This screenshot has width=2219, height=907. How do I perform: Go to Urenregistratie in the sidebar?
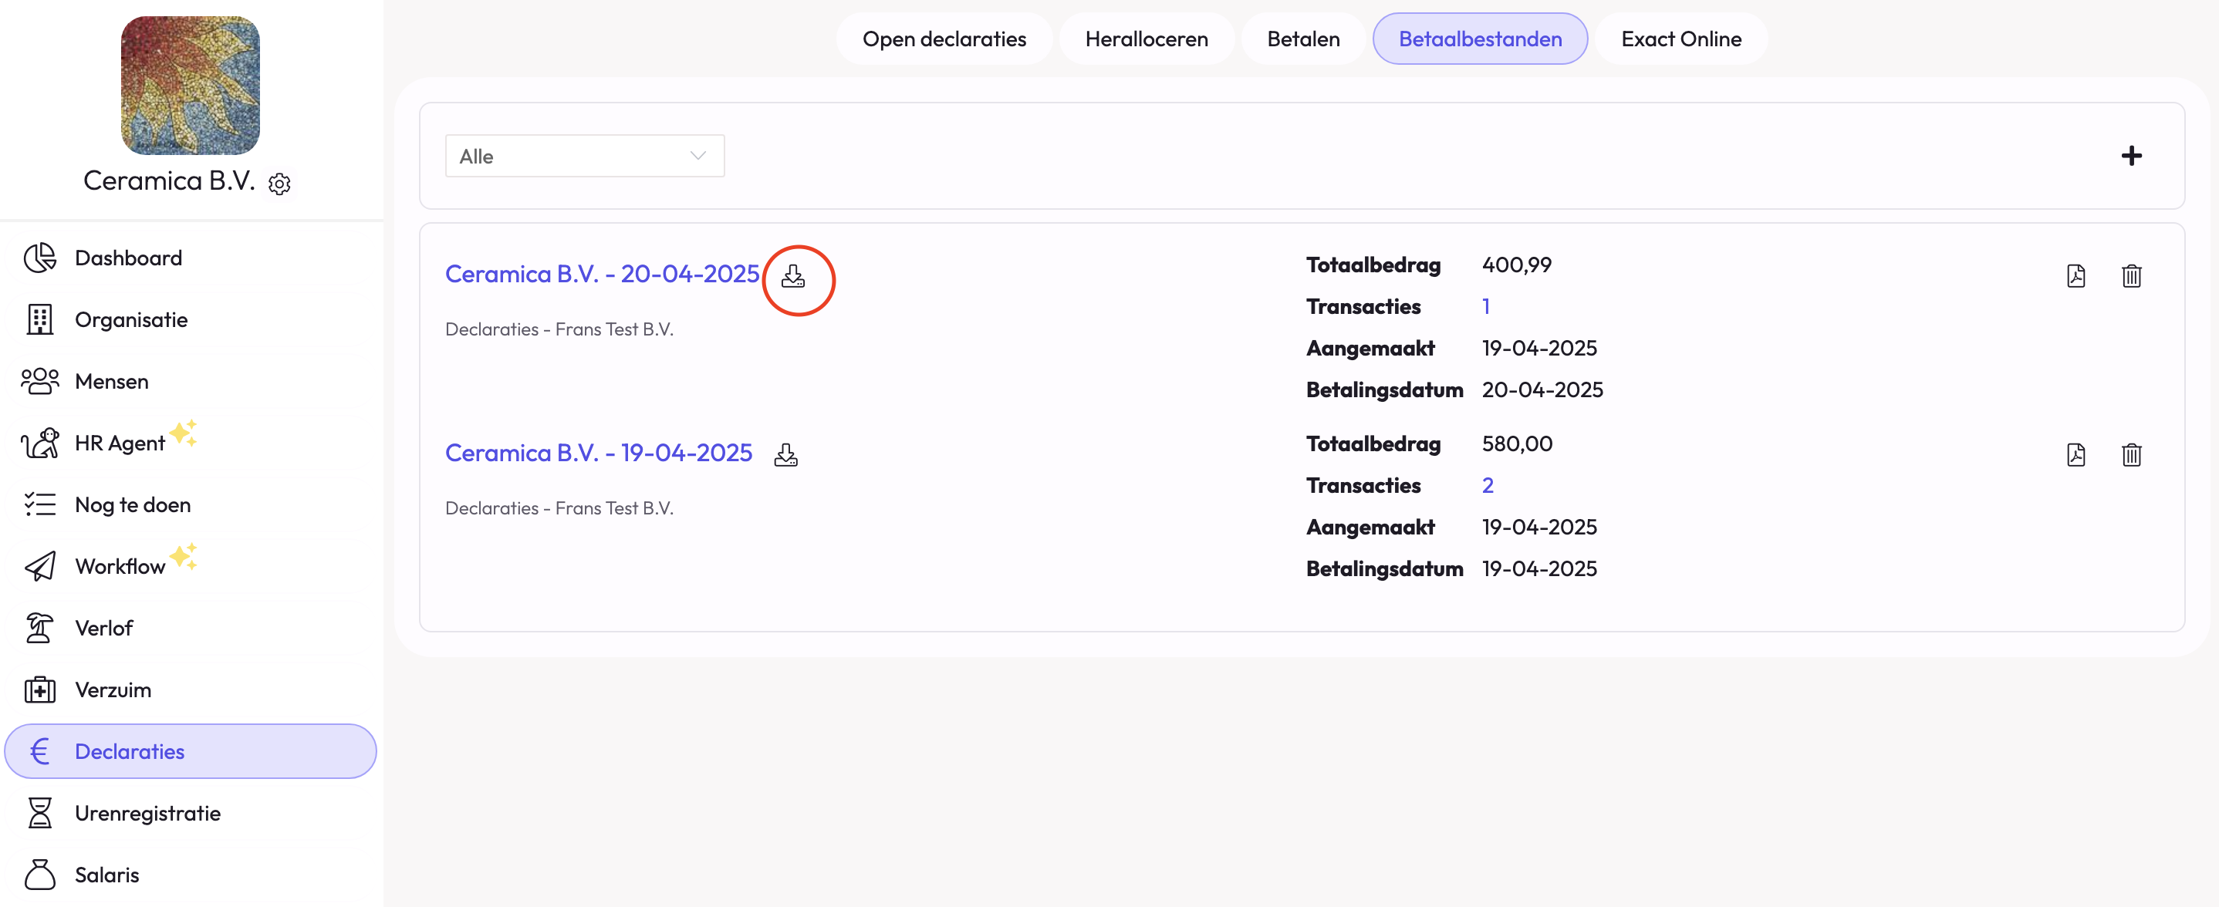(x=147, y=813)
